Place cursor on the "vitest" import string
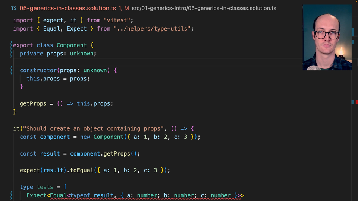The image size is (358, 201). 117,20
